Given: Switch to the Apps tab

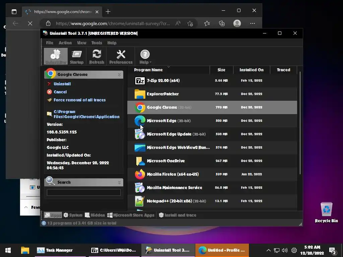Looking at the screenshot, I should [53, 215].
